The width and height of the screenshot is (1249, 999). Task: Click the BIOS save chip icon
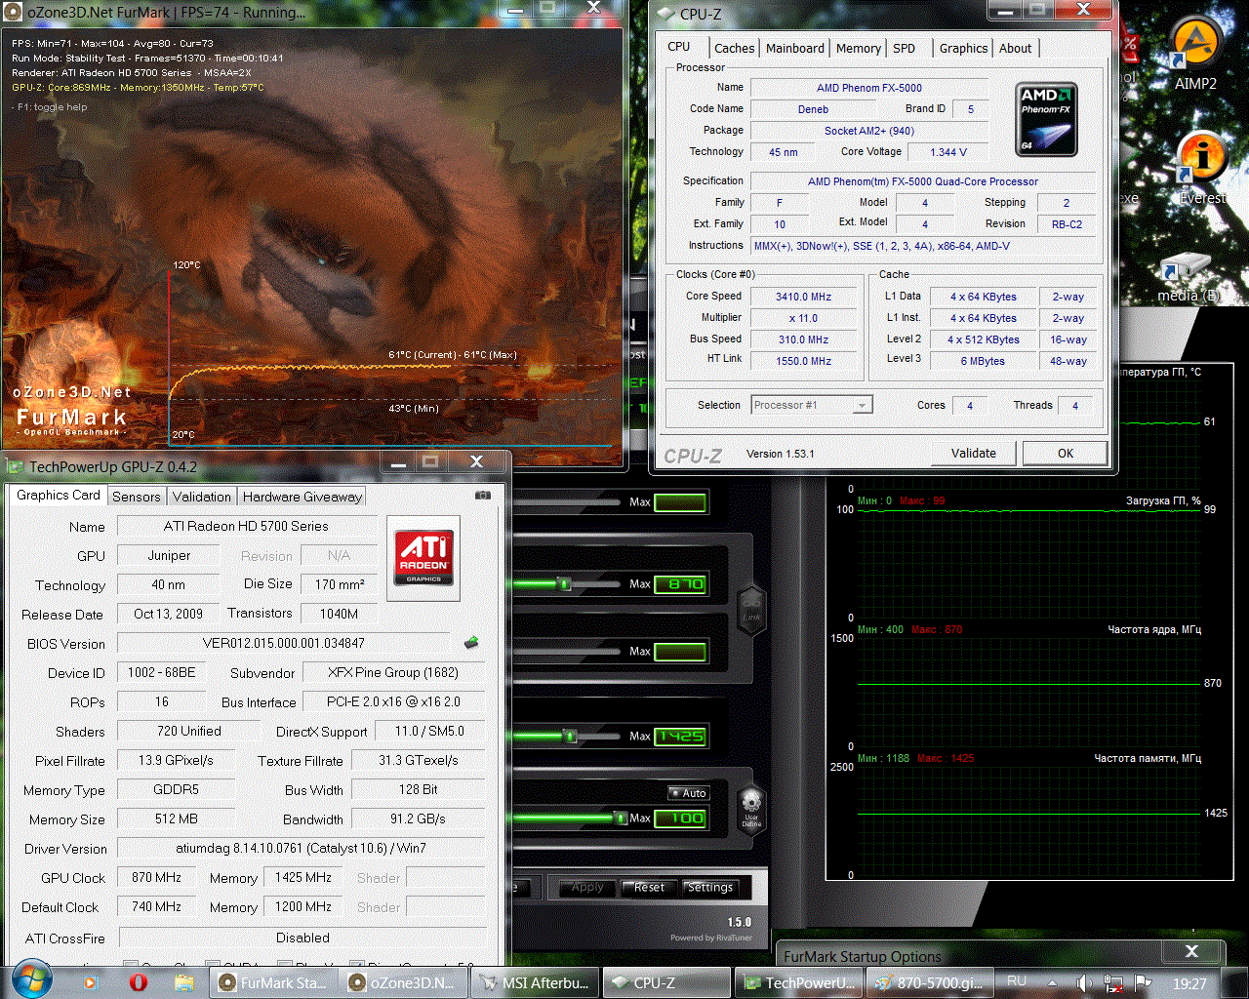pos(471,642)
